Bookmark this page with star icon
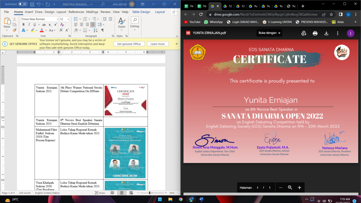This screenshot has height=203, width=361. tap(331, 14)
